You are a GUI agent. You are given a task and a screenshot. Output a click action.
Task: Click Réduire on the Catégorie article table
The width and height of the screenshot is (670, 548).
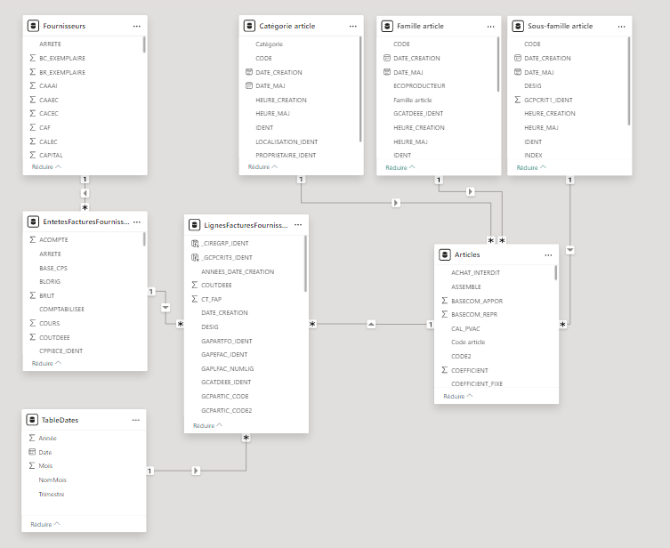(262, 166)
